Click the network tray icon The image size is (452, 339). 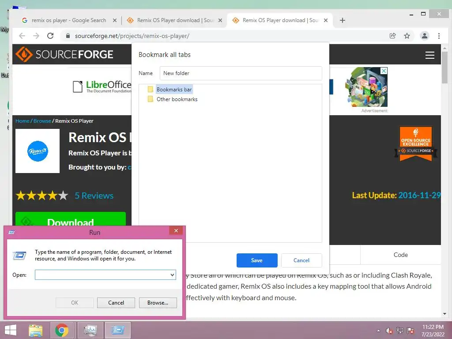tap(400, 331)
